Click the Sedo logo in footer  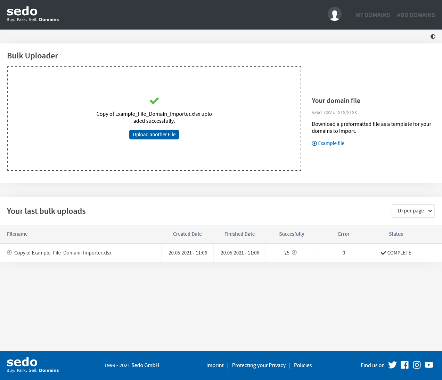coord(33,365)
